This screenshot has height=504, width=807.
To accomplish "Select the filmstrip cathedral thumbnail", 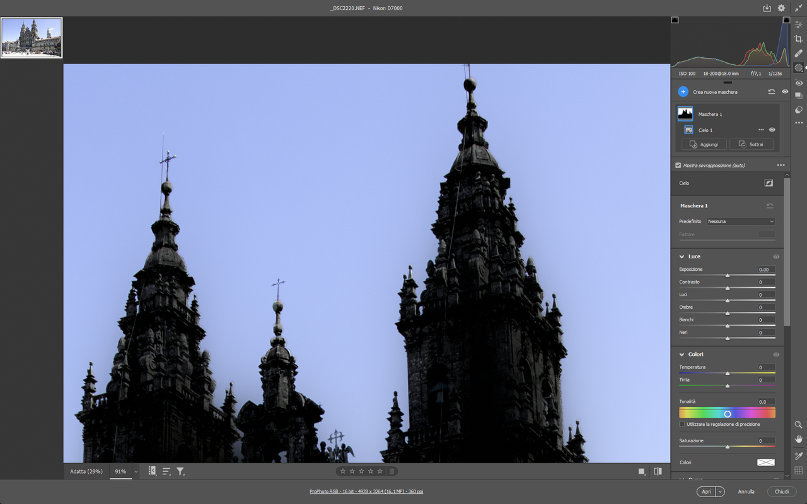I will 32,38.
